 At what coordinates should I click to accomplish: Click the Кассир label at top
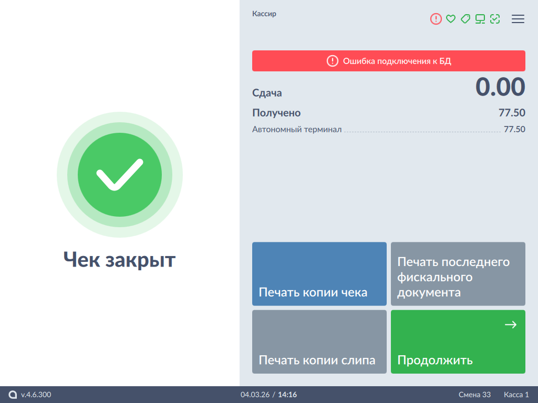coord(264,14)
